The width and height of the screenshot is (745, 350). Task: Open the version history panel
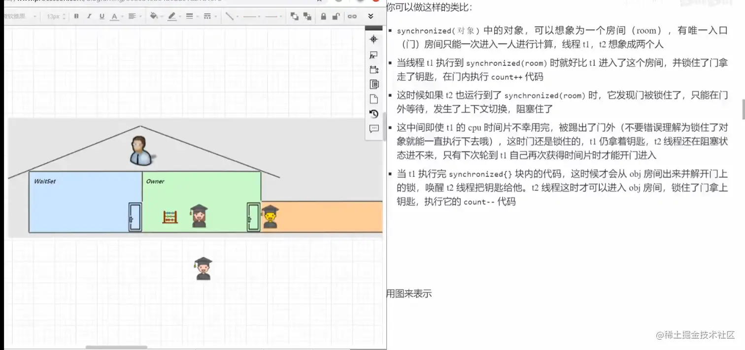(x=373, y=114)
